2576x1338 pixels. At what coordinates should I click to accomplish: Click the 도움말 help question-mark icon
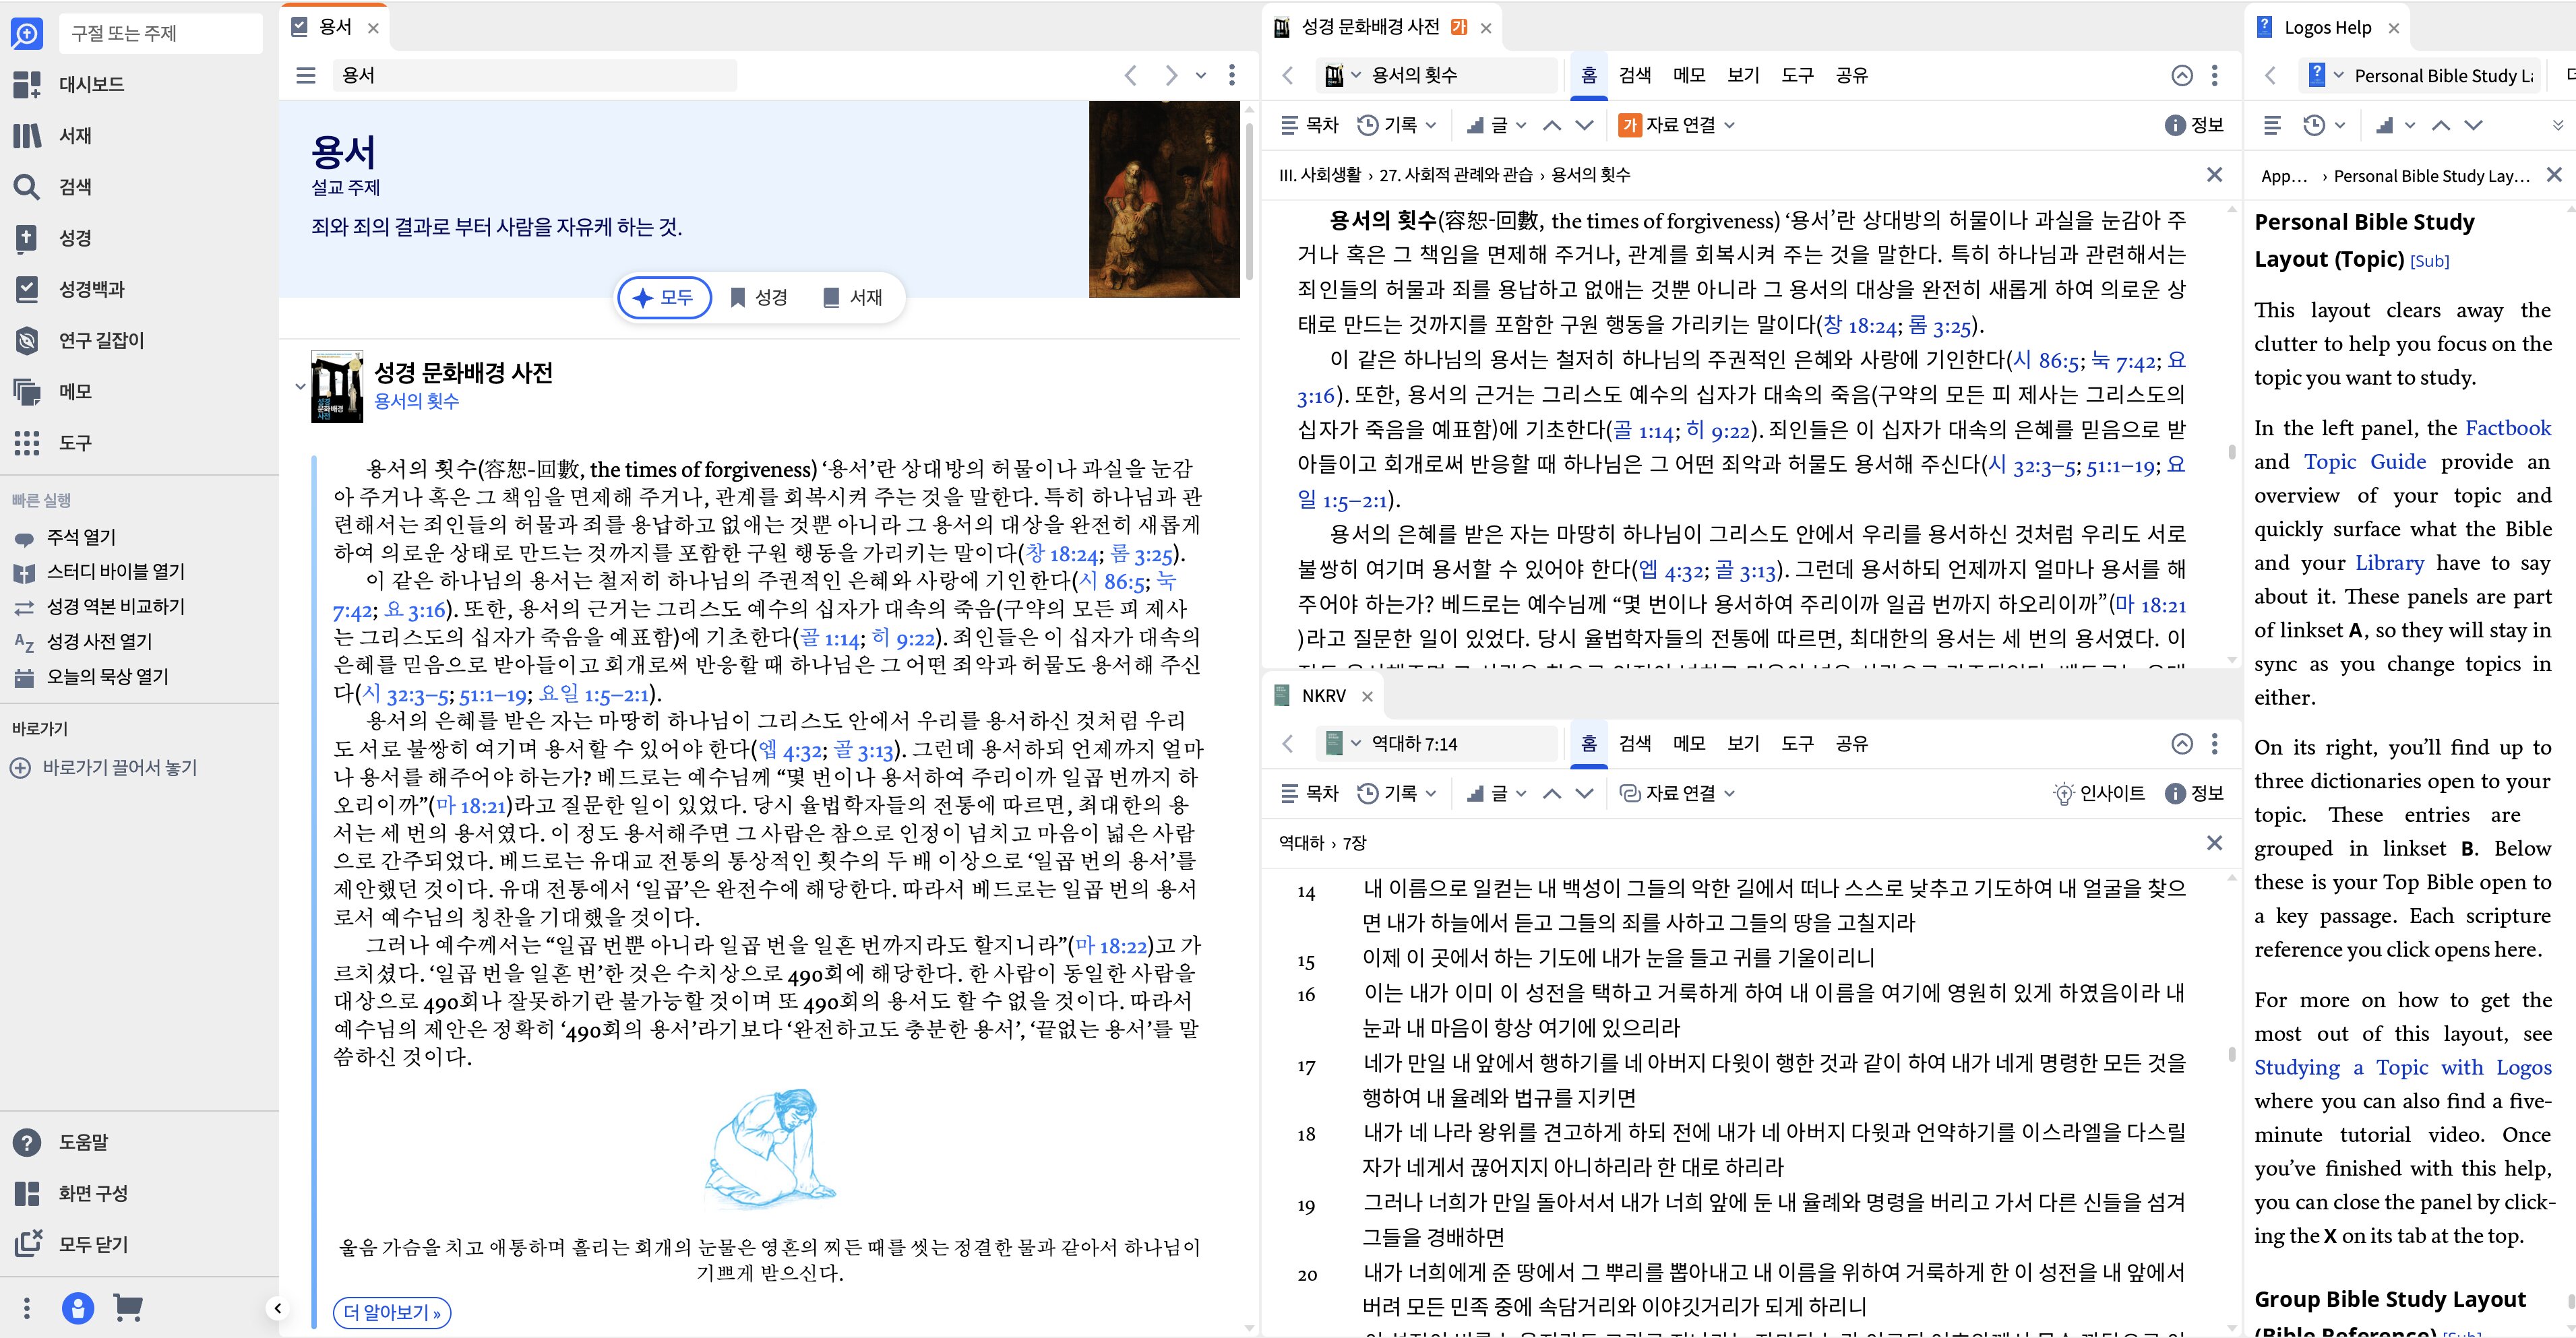(27, 1142)
